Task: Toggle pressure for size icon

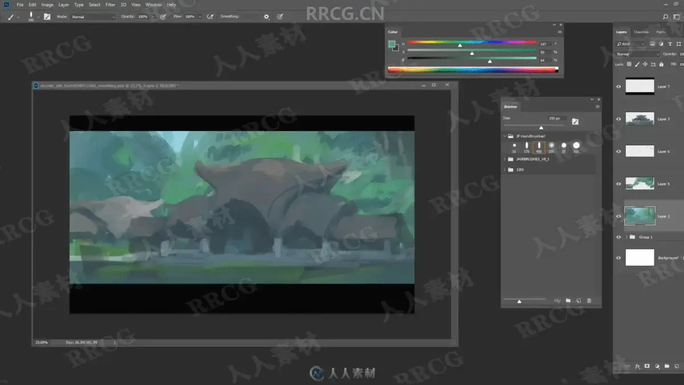Action: click(280, 17)
